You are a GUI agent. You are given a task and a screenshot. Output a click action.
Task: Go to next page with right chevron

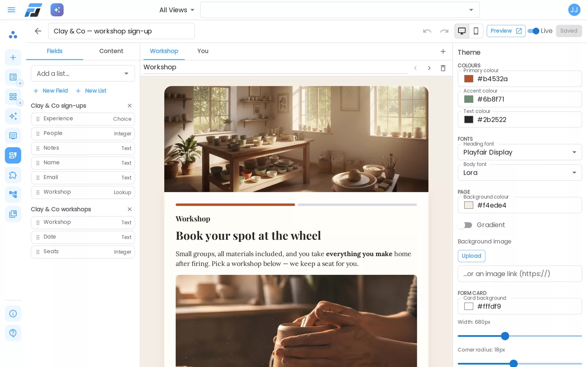point(429,68)
